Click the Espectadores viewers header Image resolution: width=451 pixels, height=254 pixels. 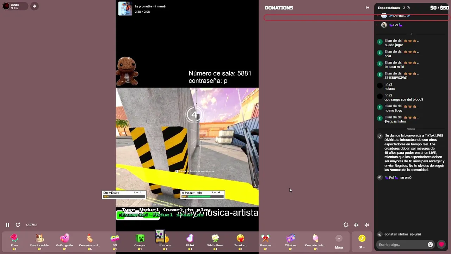tap(389, 8)
